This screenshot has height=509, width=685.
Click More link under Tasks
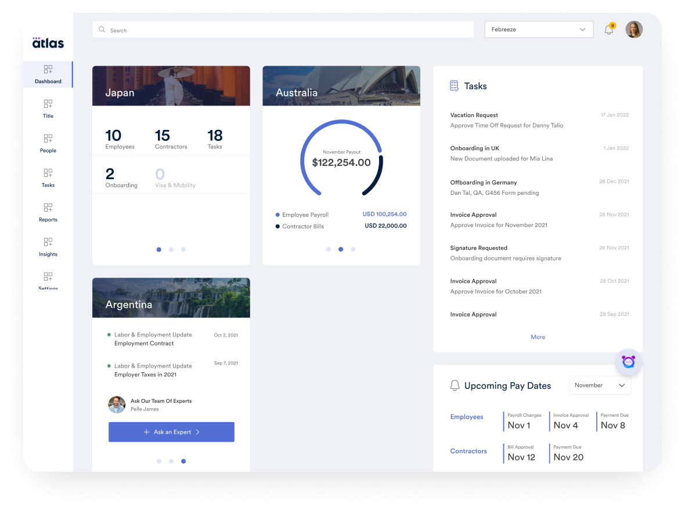[x=538, y=337]
